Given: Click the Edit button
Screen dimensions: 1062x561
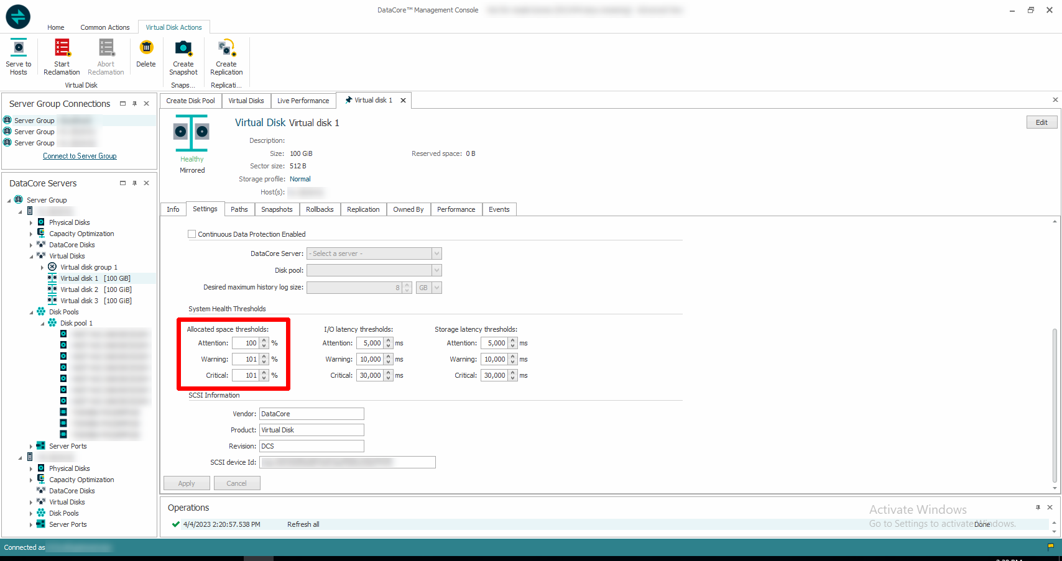Looking at the screenshot, I should coord(1041,122).
